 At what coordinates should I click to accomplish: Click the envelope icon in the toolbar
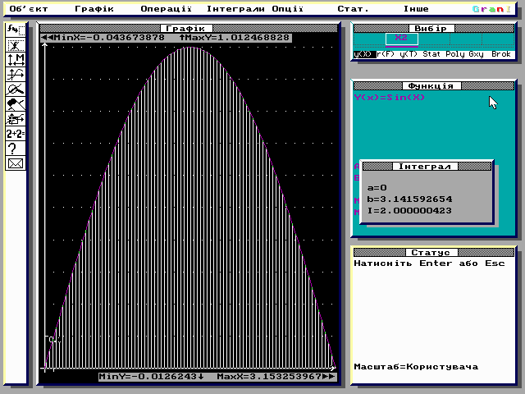(x=16, y=163)
